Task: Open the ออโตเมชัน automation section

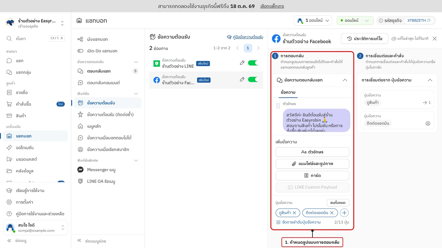Action: pyautogui.click(x=35, y=148)
